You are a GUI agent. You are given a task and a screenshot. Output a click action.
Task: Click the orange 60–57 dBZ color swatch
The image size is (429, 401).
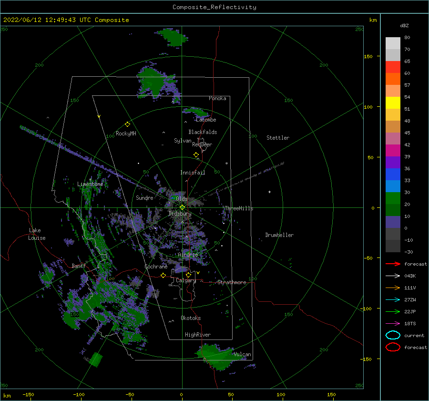[x=393, y=79]
